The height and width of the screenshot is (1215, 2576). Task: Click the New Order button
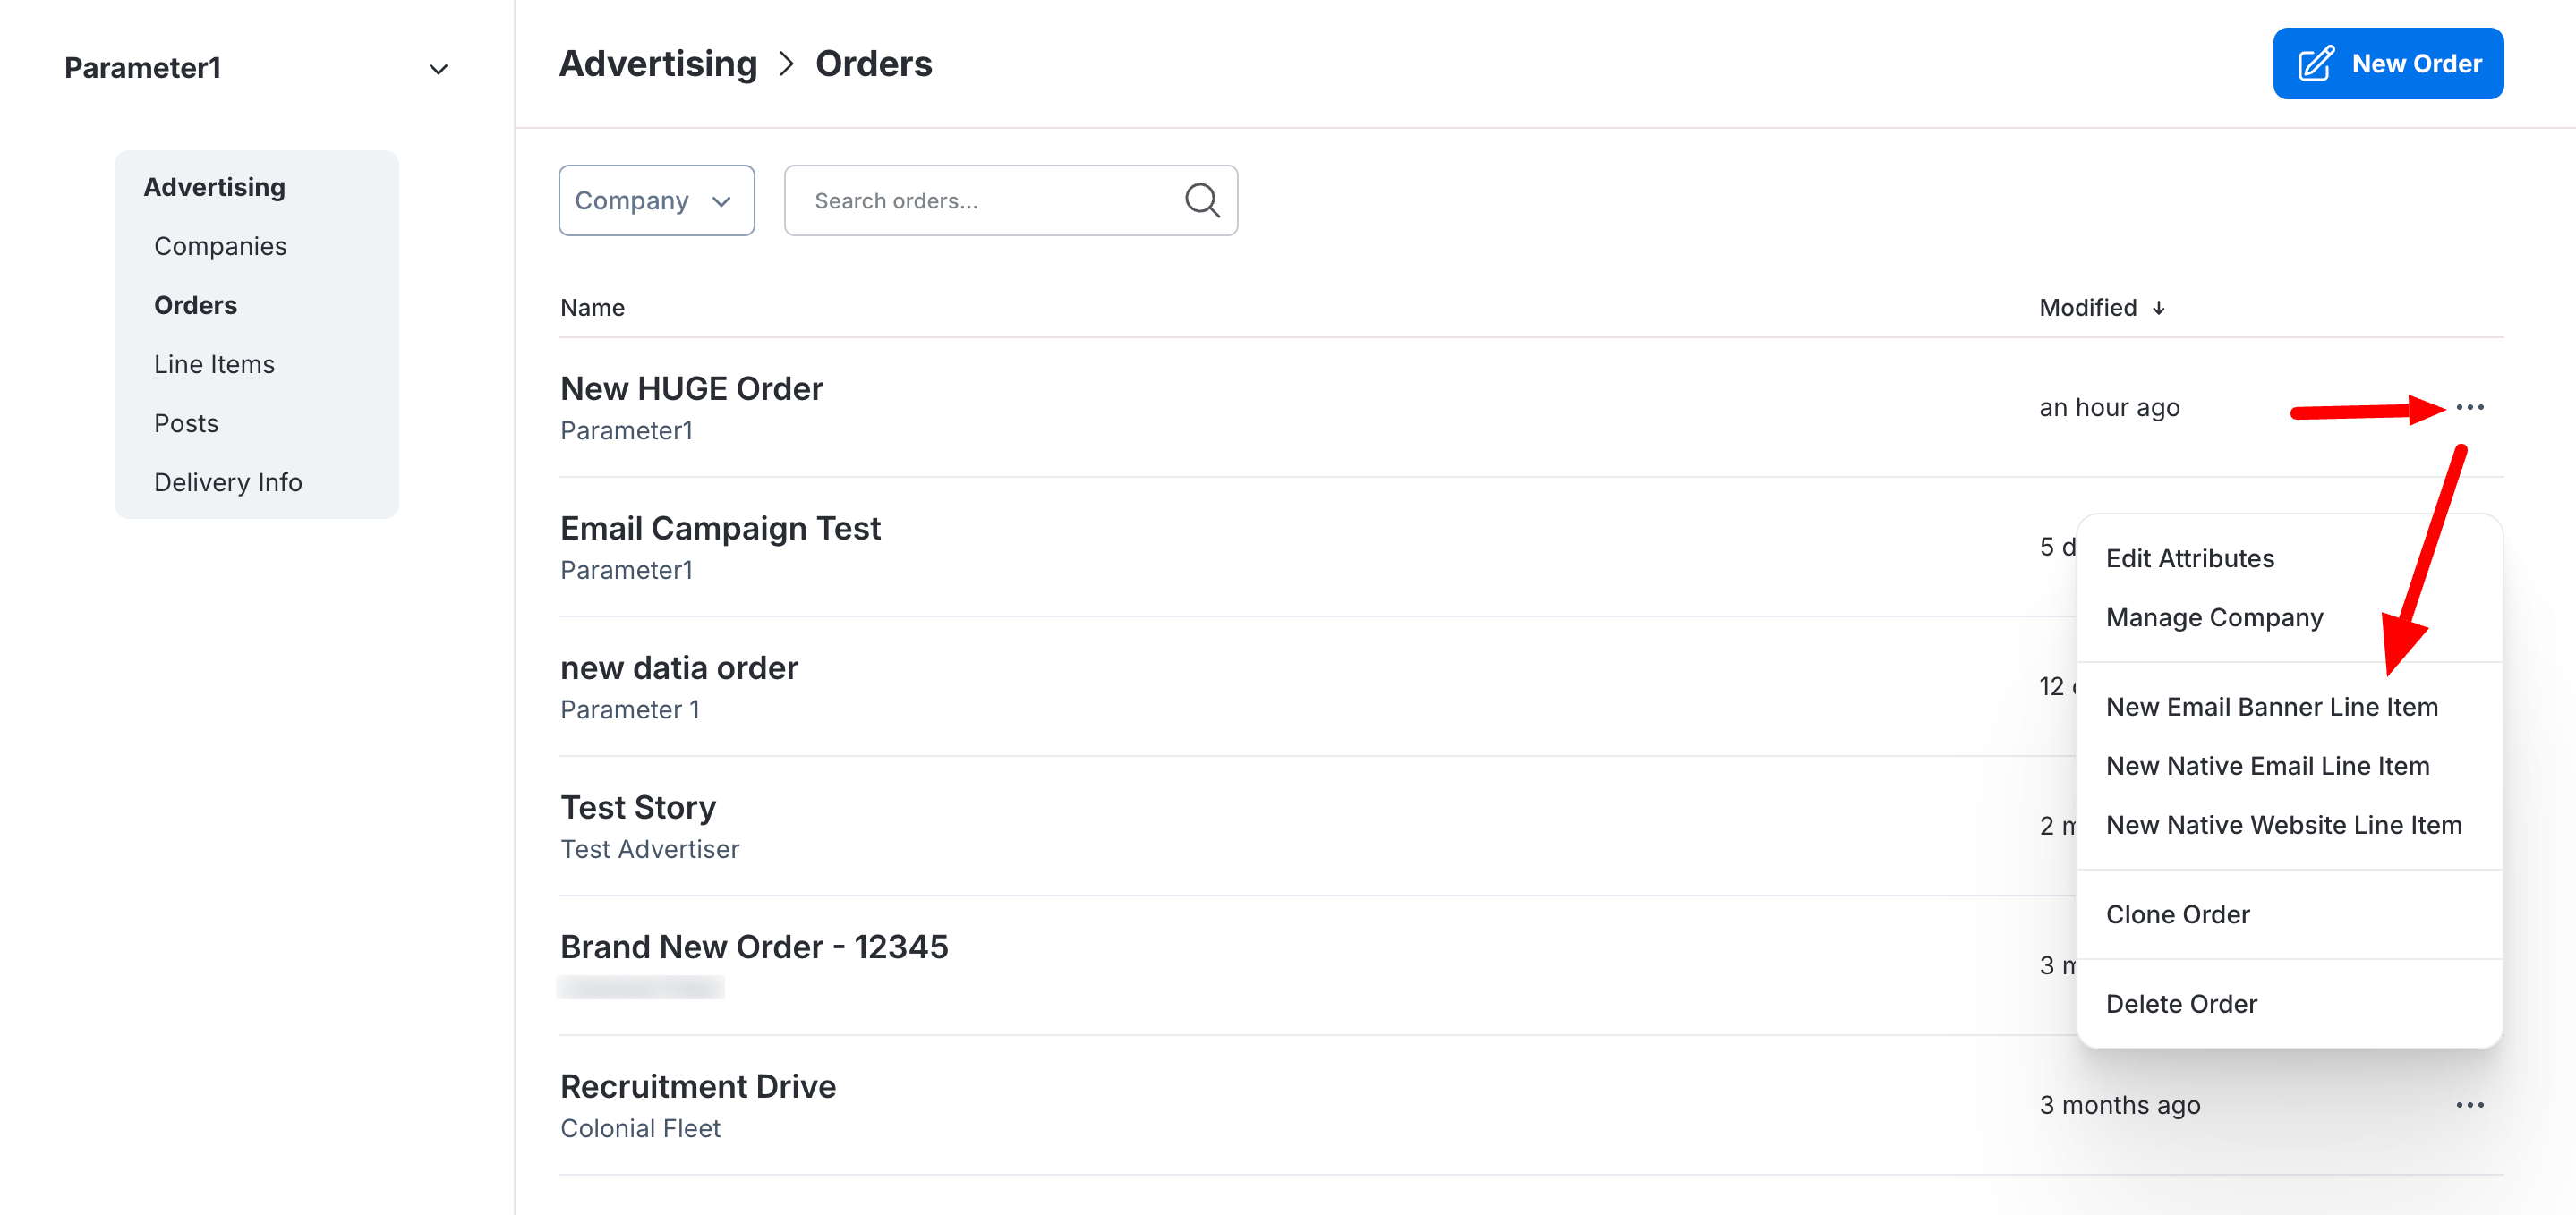2387,64
